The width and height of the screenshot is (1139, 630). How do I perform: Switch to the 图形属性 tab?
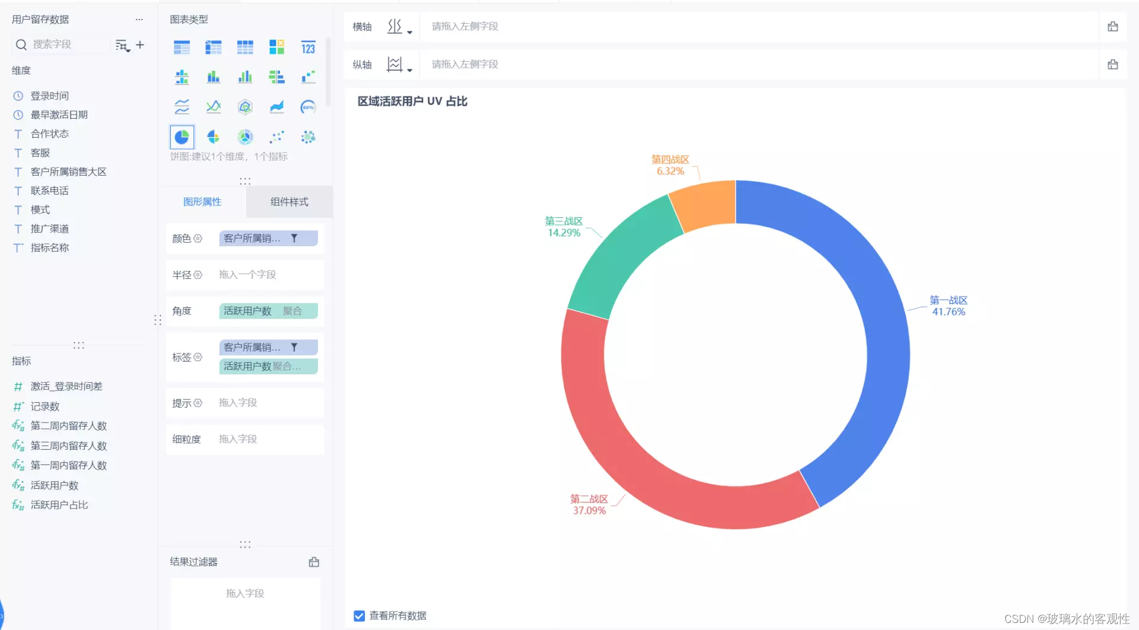click(x=202, y=202)
